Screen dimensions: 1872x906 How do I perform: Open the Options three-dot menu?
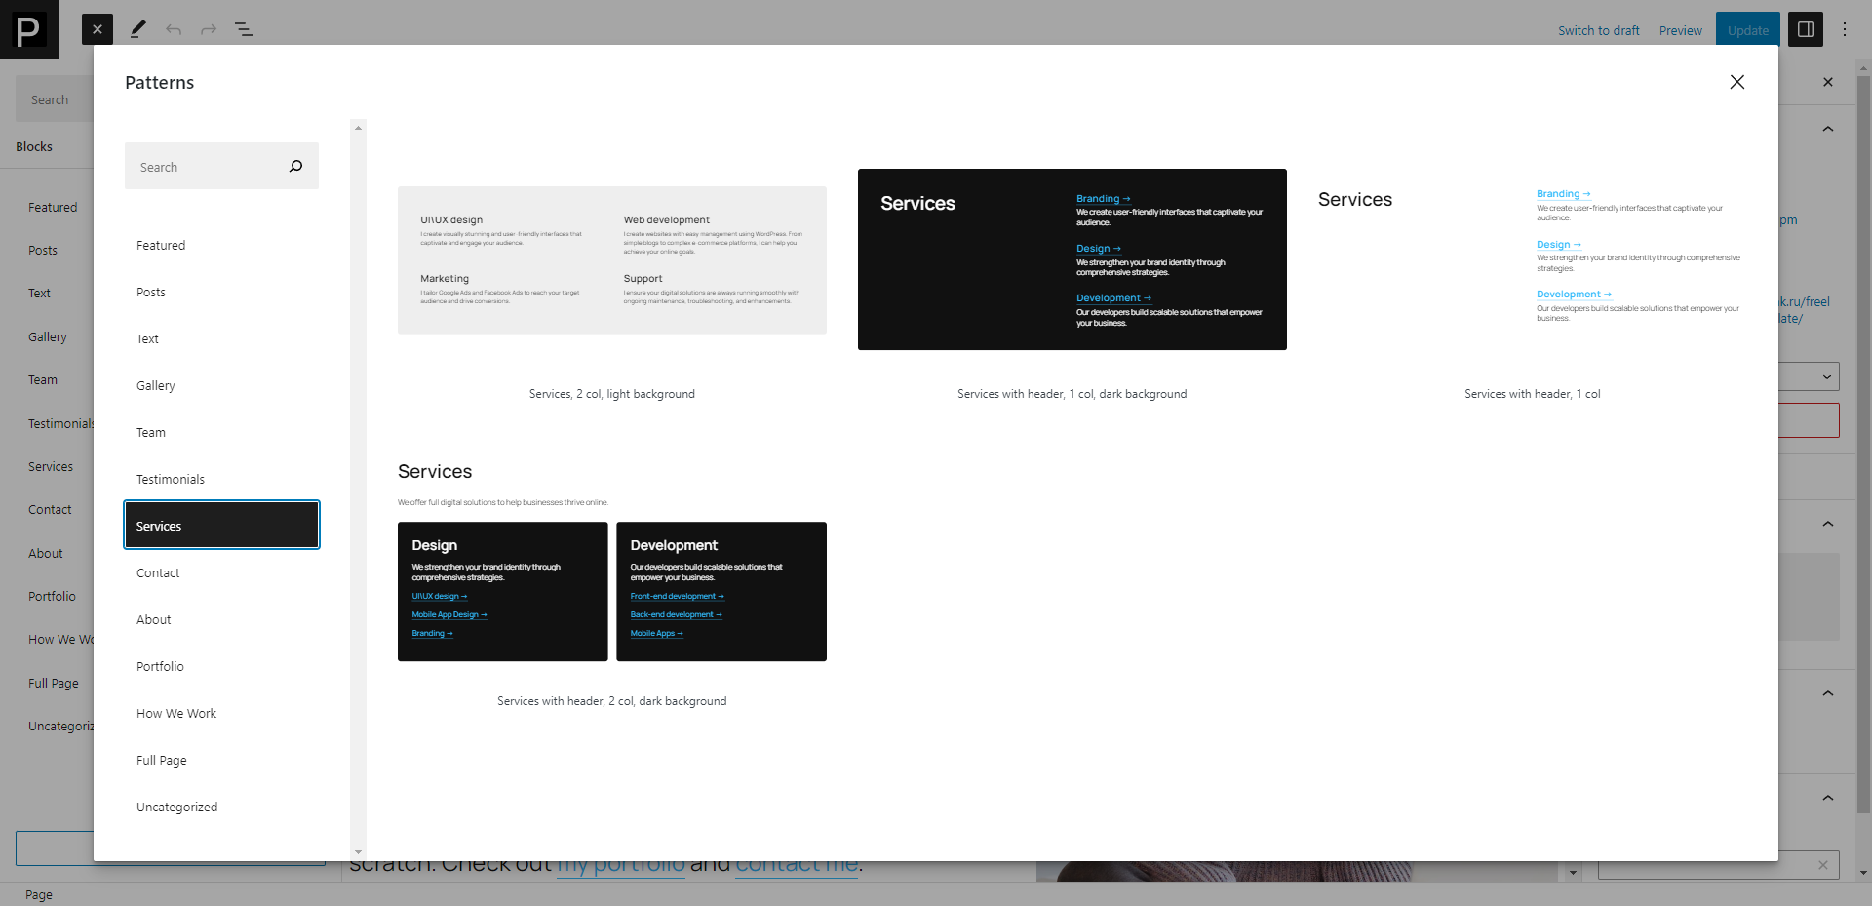(1844, 29)
